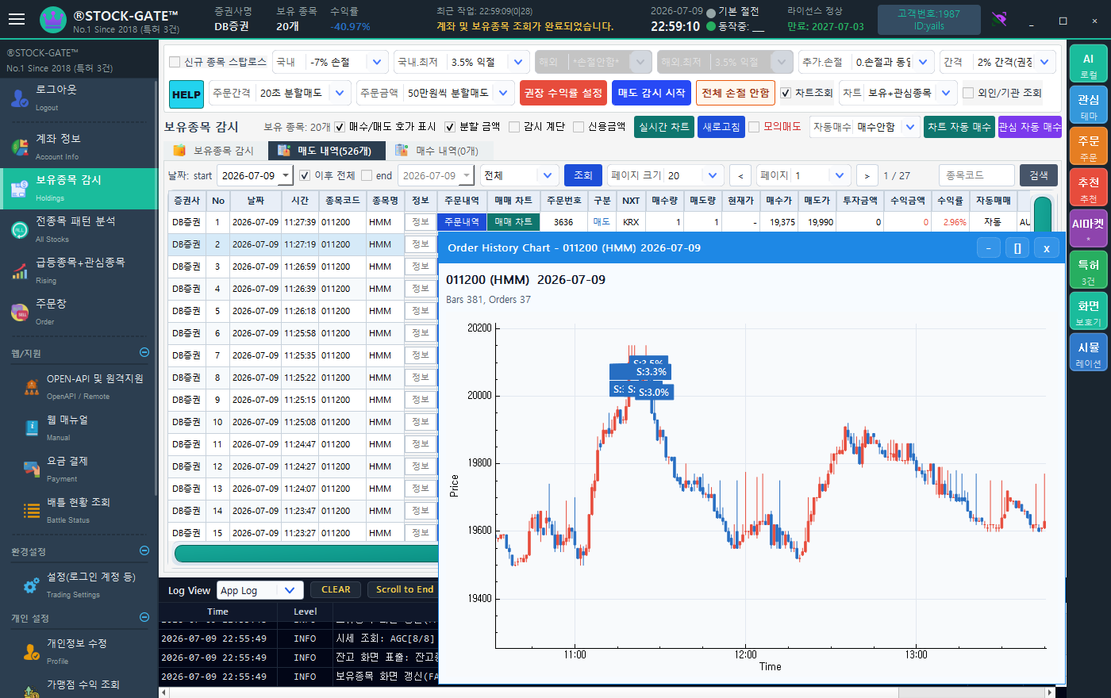This screenshot has width=1111, height=698.
Task: Open 전종목 패턴 분석 All Stocks icon
Action: [x=20, y=230]
